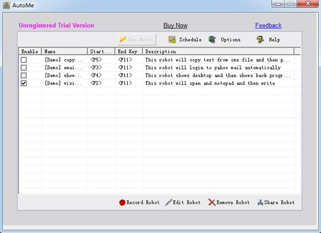This screenshot has height=233, width=321.
Task: Select the [Demo] visi... row name
Action: pos(63,83)
